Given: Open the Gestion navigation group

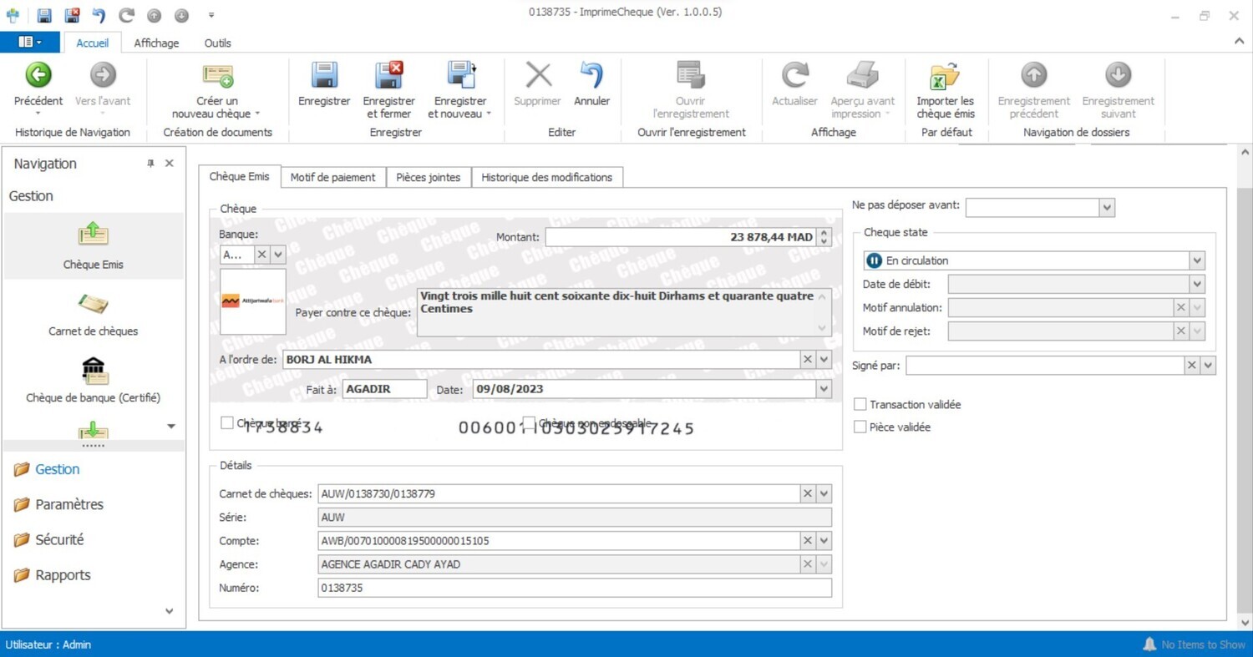Looking at the screenshot, I should [x=58, y=469].
